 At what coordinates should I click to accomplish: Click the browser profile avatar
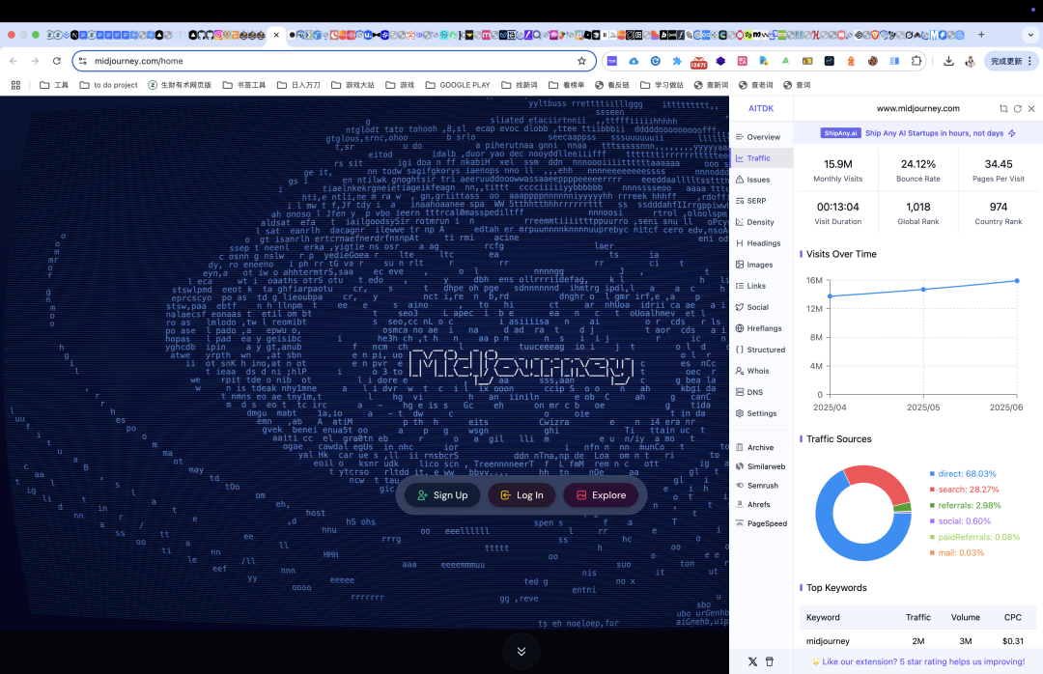pyautogui.click(x=971, y=61)
